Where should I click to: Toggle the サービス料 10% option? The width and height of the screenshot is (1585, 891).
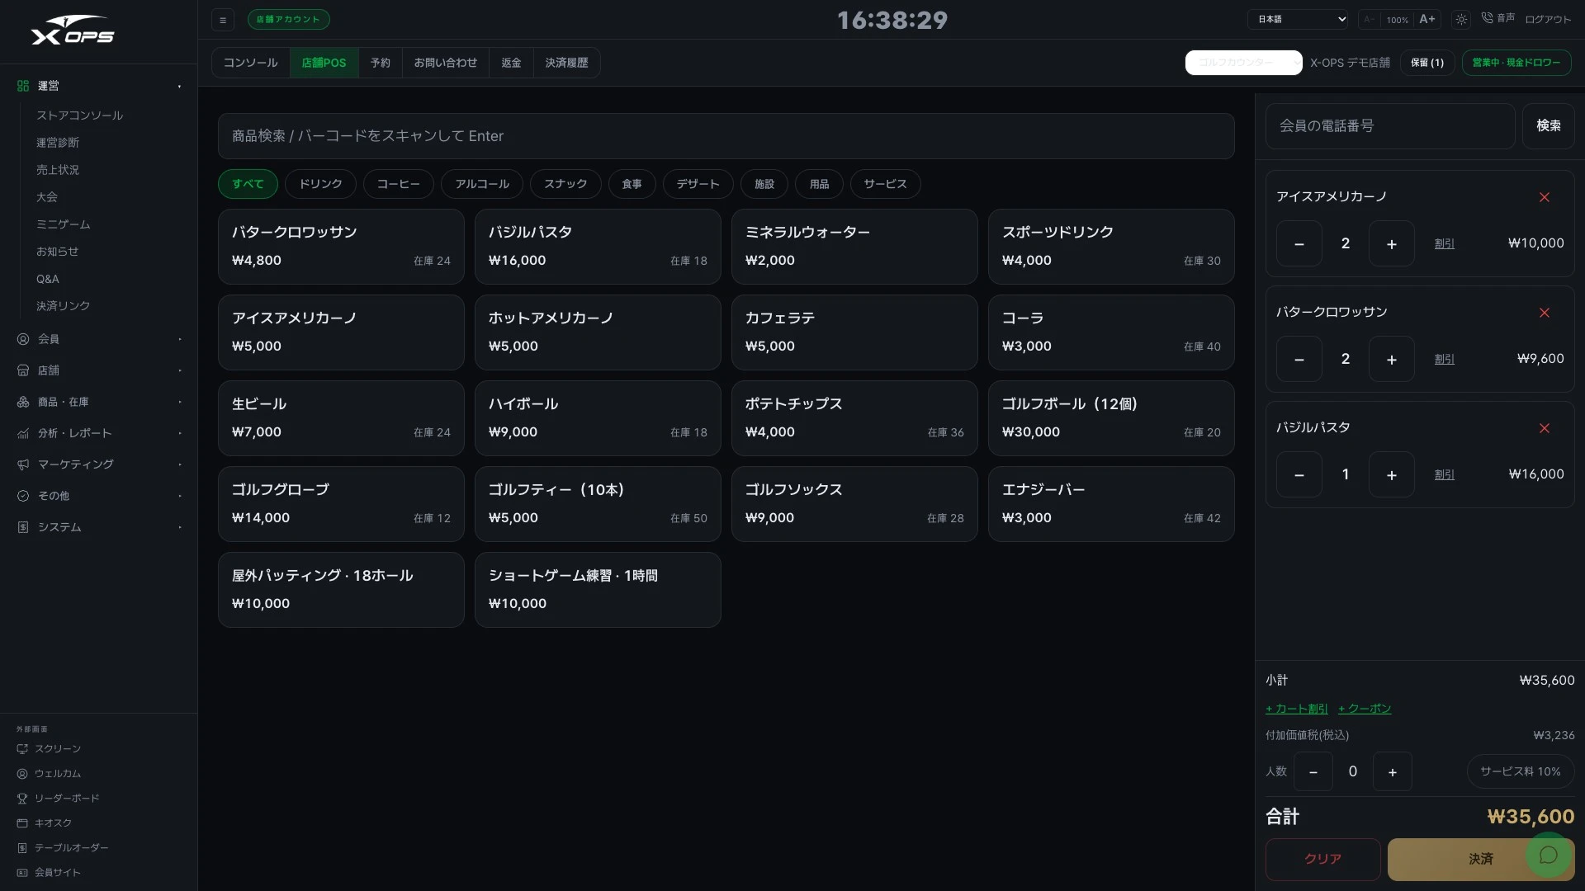click(1520, 771)
